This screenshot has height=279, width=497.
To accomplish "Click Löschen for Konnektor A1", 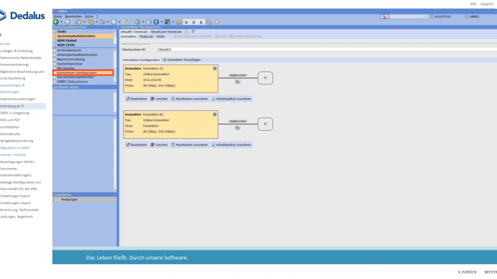I will [x=159, y=99].
